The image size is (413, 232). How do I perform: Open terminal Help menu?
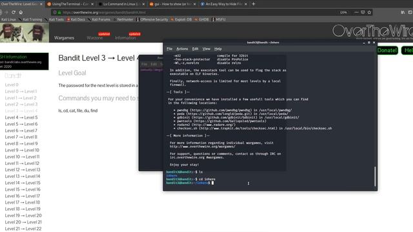coord(218,49)
